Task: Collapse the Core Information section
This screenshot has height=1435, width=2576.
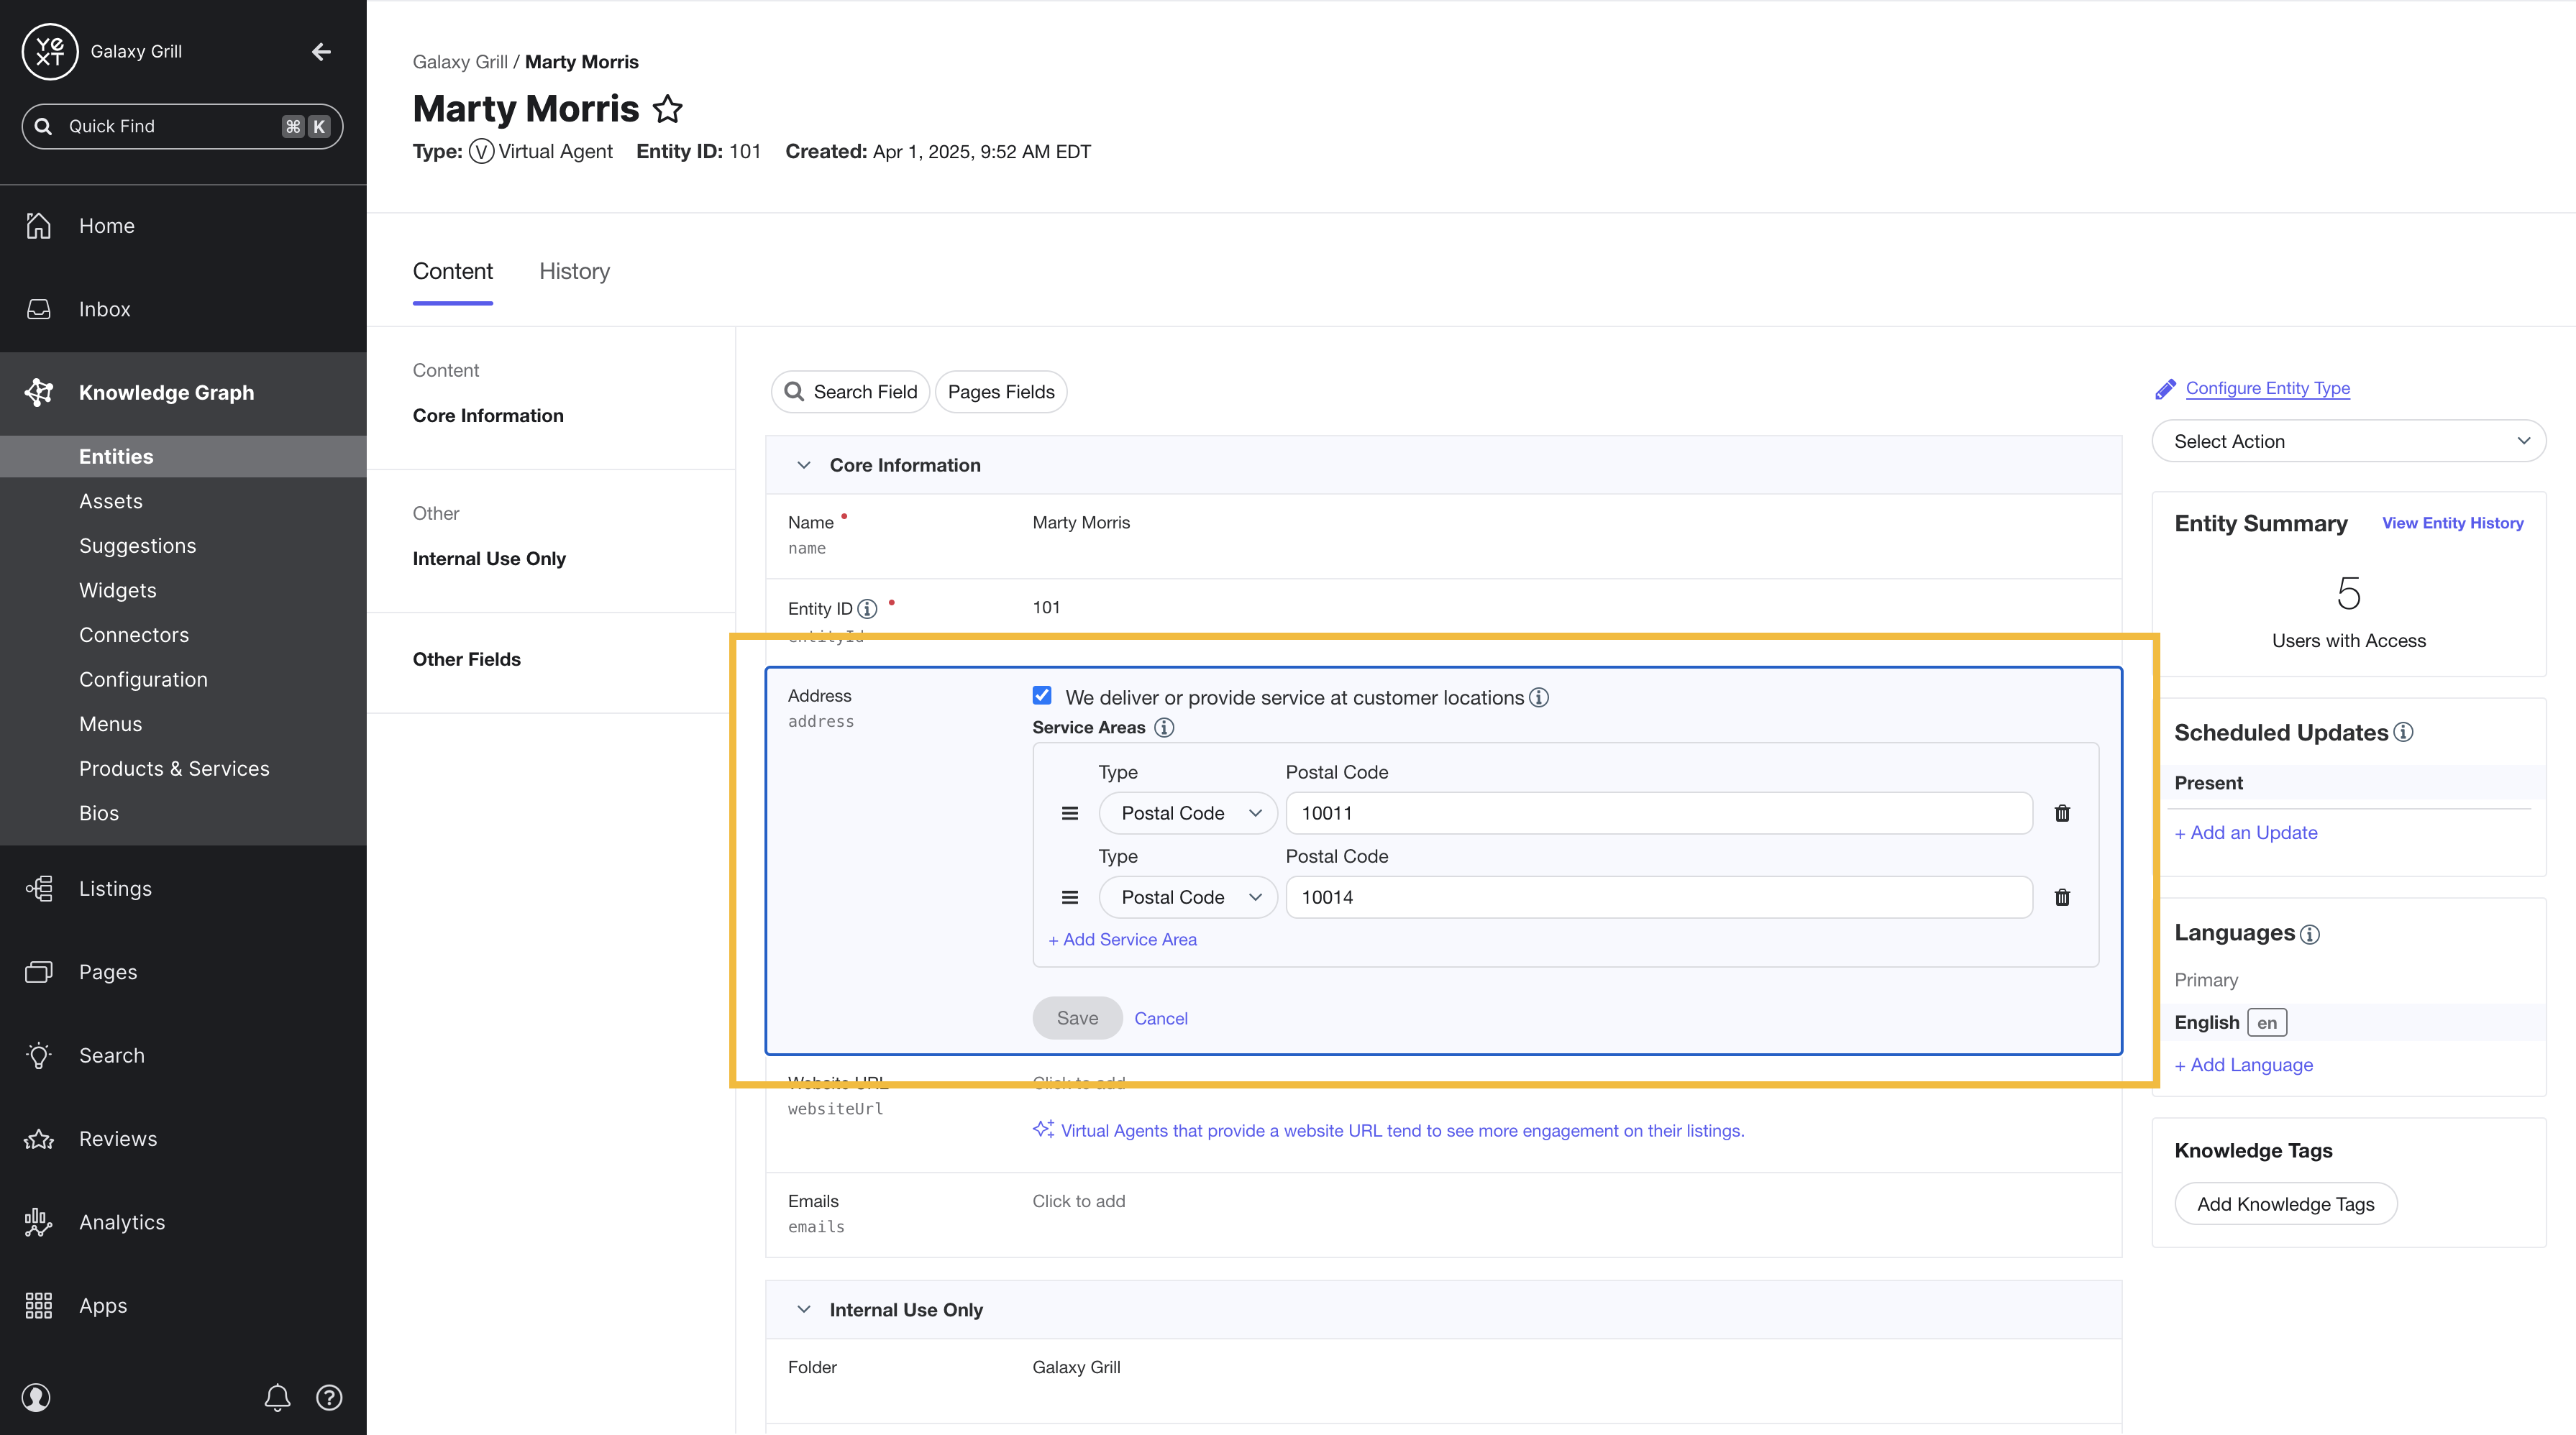Action: click(804, 465)
